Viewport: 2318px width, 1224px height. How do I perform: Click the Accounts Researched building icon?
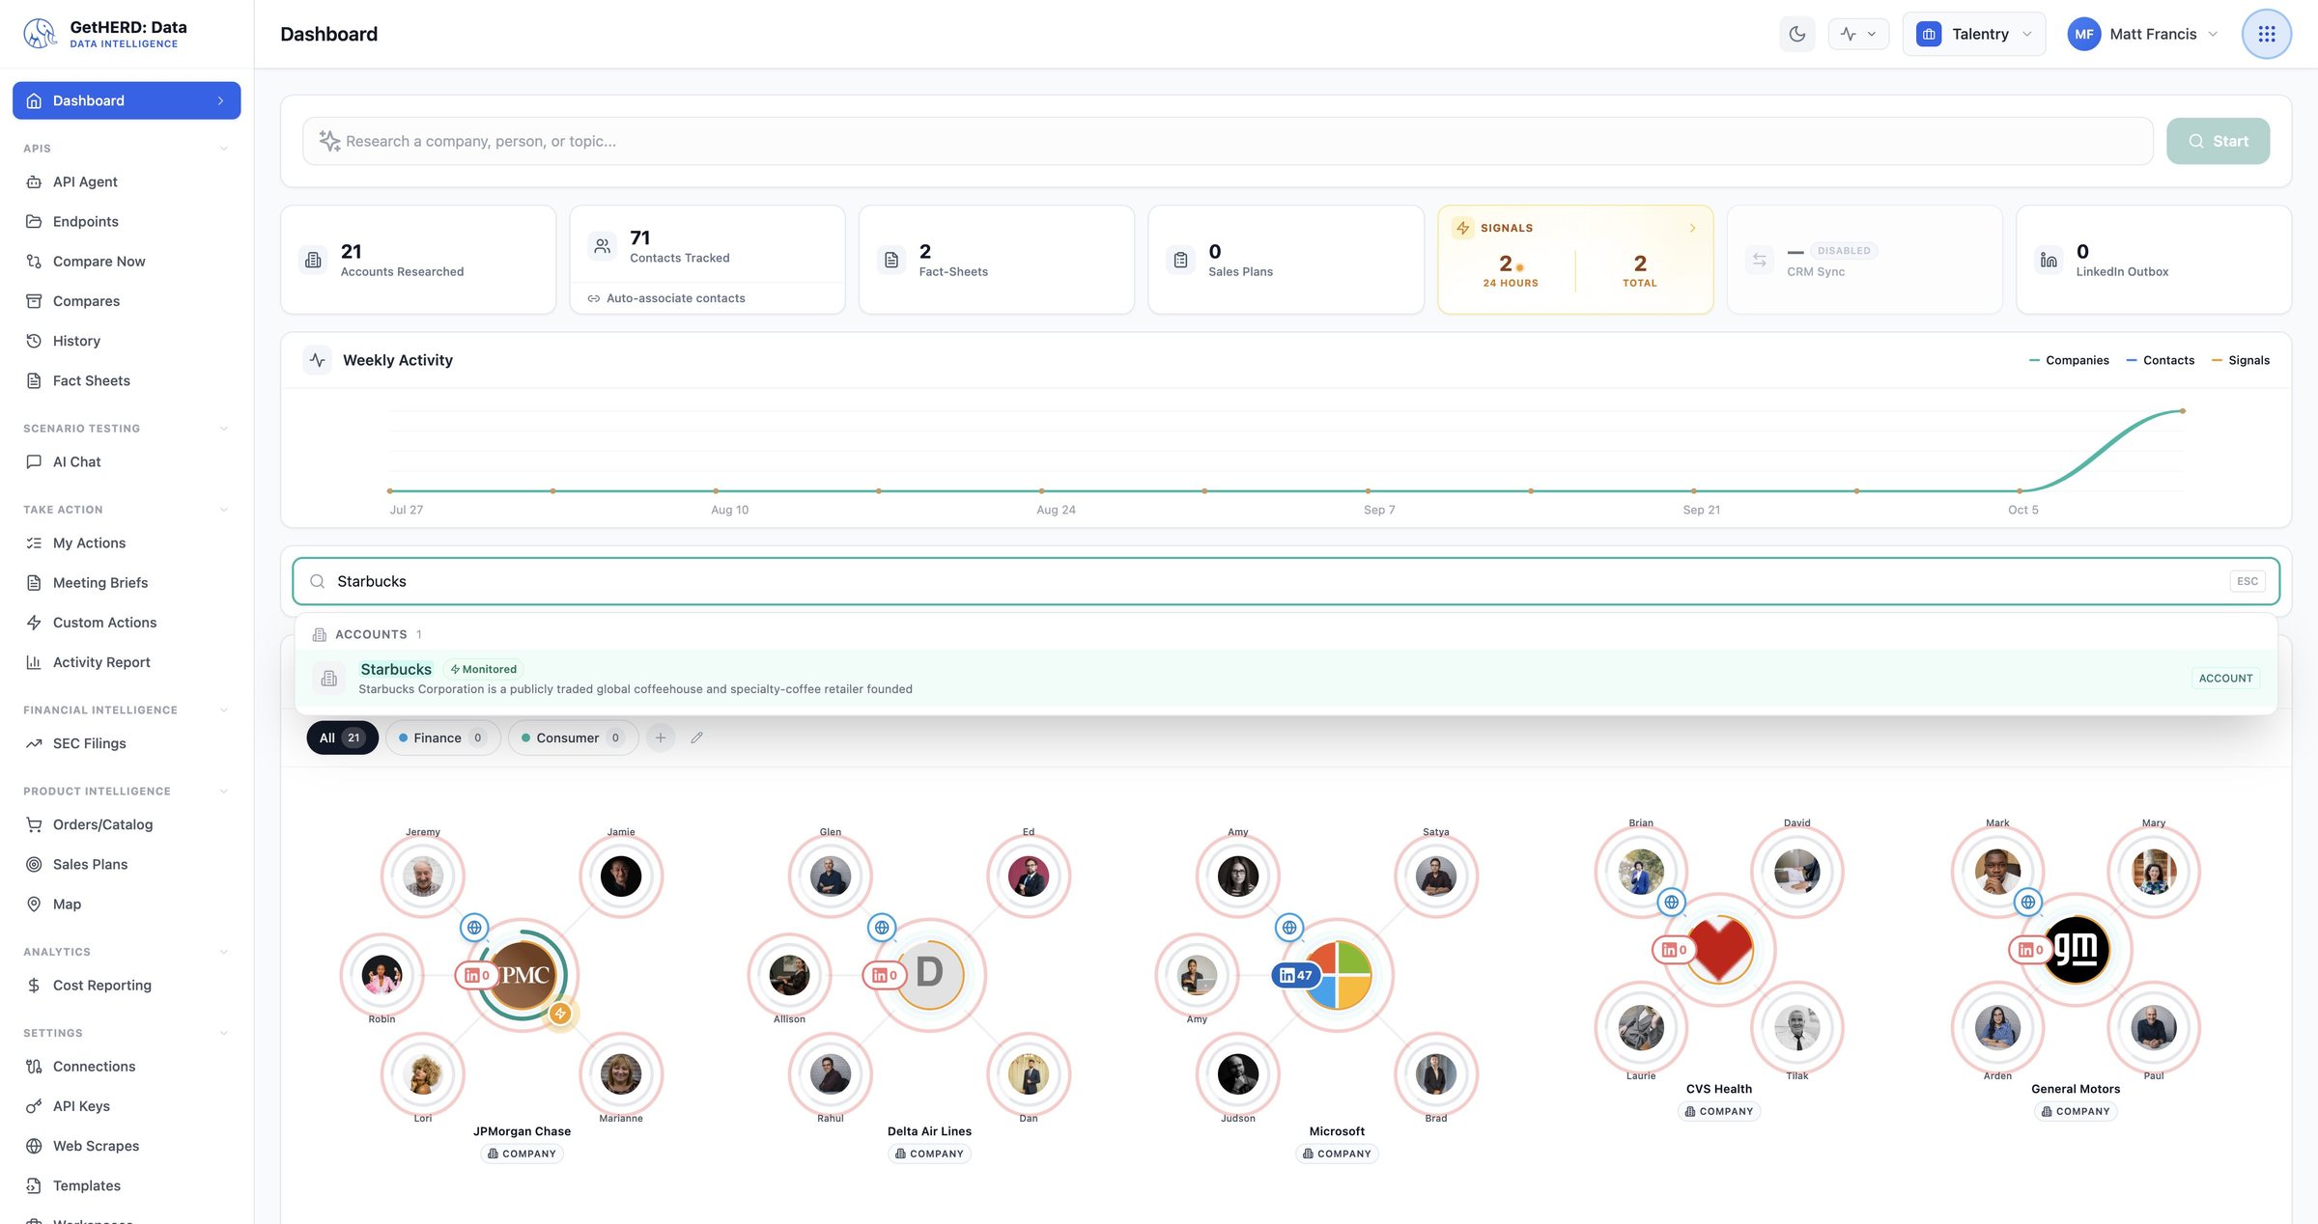[313, 260]
